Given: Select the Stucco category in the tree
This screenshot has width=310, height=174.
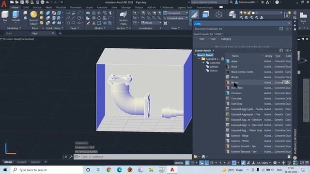Looking at the screenshot, I should [x=214, y=71].
